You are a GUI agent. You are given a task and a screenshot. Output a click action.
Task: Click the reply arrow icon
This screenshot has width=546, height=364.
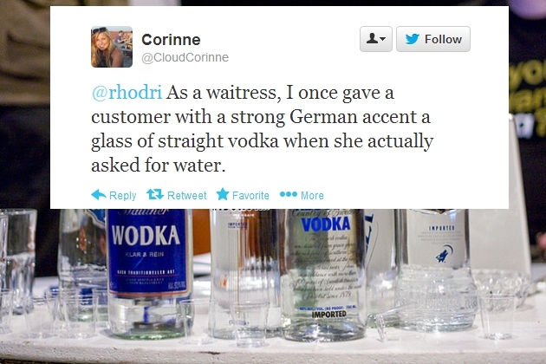99,194
